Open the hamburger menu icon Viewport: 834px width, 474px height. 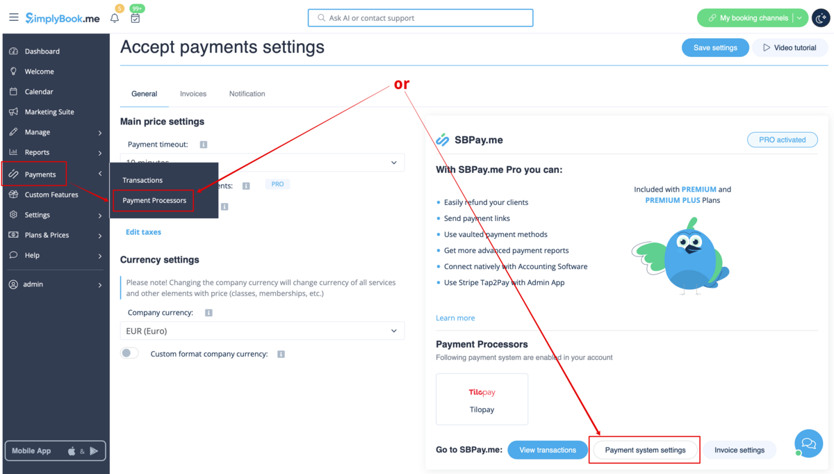14,17
